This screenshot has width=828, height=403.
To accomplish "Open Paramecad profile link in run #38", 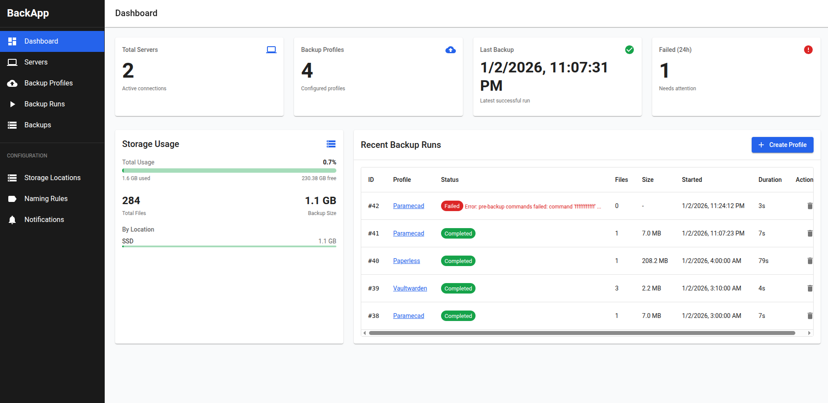I will click(408, 316).
